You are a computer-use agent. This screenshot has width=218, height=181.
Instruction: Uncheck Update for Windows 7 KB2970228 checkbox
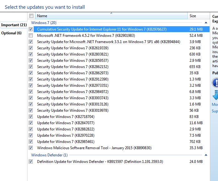[x=31, y=135]
